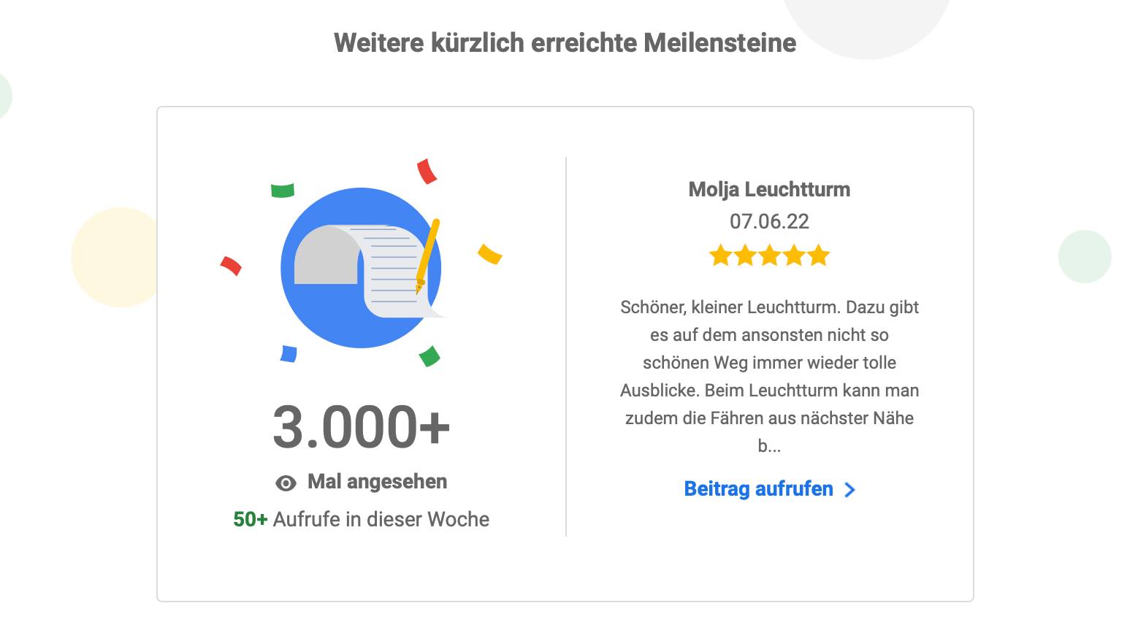Click the blue confetti below the illustration
Image resolution: width=1138 pixels, height=622 pixels.
[289, 354]
